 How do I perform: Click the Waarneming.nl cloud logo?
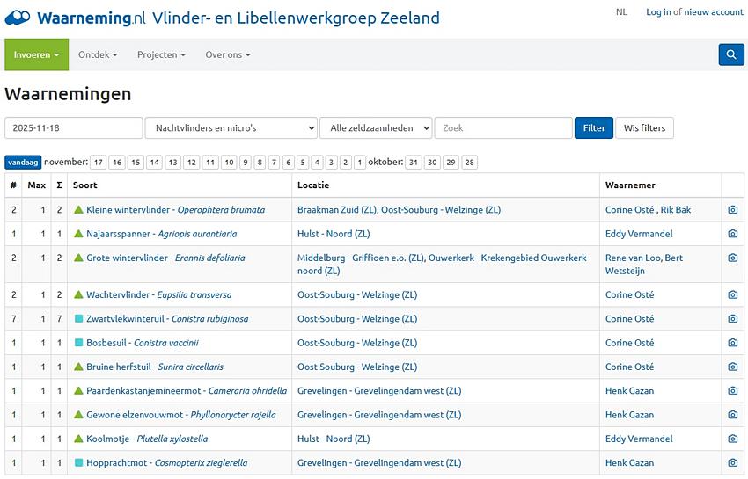pos(18,18)
